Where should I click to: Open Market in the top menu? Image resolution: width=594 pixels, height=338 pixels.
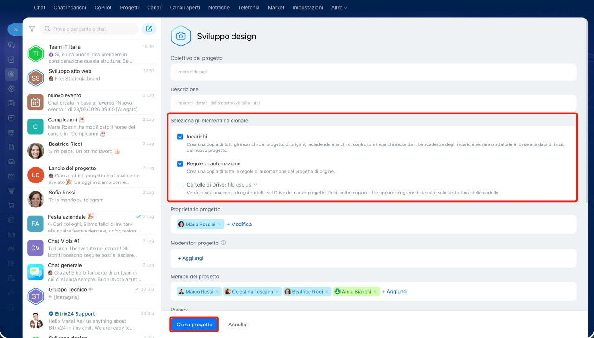(276, 7)
